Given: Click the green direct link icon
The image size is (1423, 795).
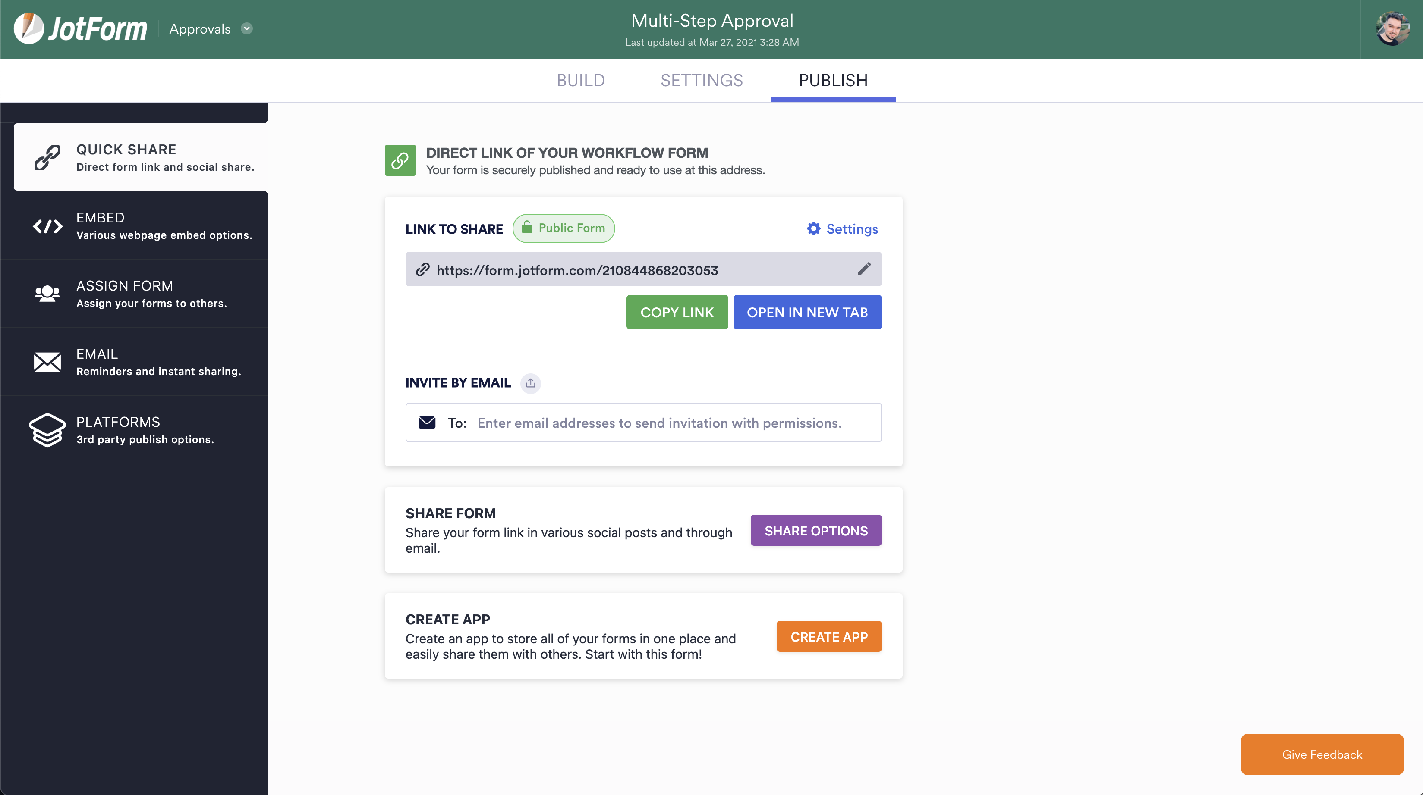Looking at the screenshot, I should pyautogui.click(x=400, y=161).
